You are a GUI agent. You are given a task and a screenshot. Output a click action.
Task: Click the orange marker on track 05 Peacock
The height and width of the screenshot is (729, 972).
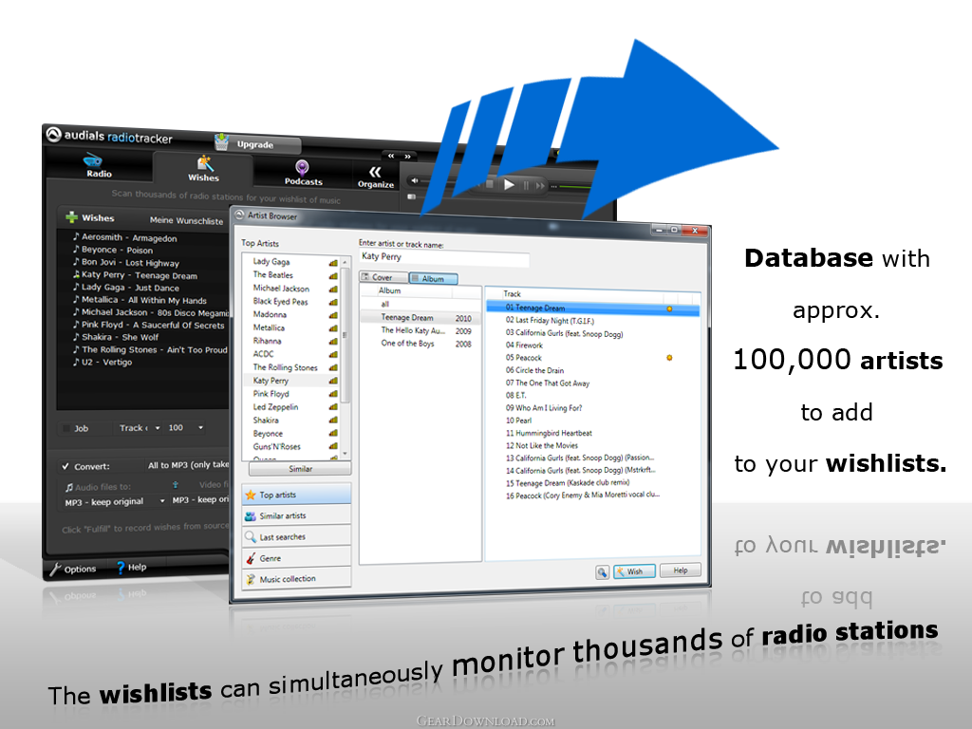[669, 358]
